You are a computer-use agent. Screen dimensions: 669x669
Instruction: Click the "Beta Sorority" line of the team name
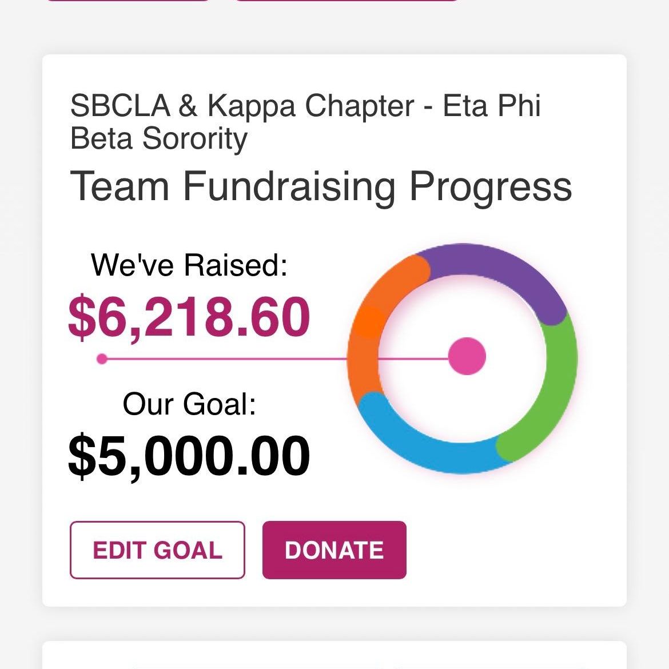159,138
